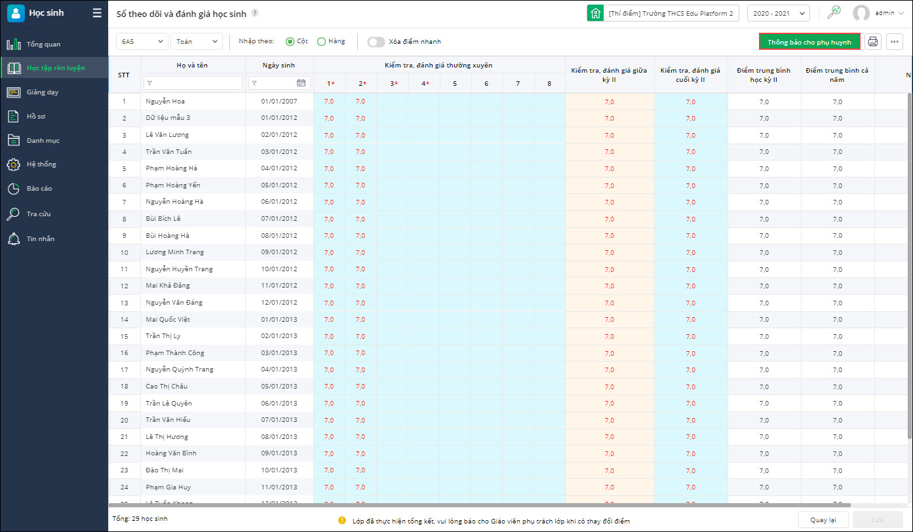
Task: Open the three-dots more options button
Action: pos(895,42)
